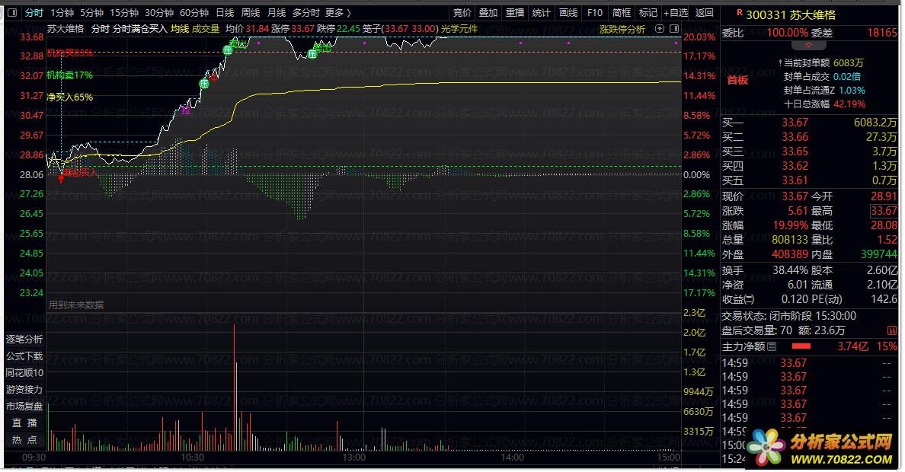Viewport: 905px width, 472px height.
Task: Click the 竞价 auction button
Action: click(x=462, y=13)
